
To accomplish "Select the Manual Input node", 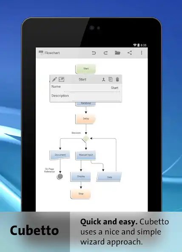I will click(86, 155).
